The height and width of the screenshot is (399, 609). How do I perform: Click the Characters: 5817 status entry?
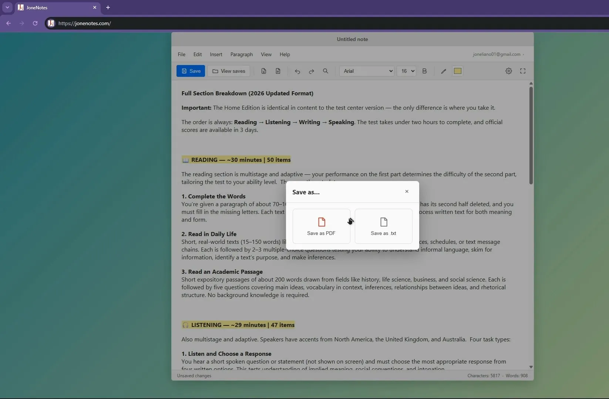484,376
